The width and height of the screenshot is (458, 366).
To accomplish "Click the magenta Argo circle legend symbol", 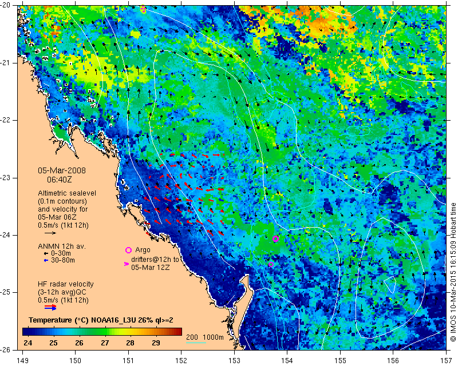I will coord(128,250).
